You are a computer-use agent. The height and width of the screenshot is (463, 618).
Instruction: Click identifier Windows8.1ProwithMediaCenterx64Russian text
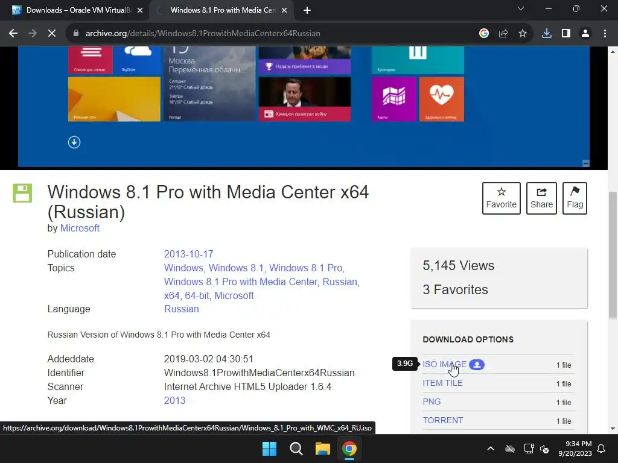tap(260, 373)
